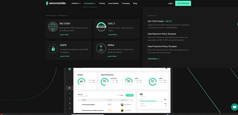Image resolution: width=238 pixels, height=115 pixels.
Task: Click the Get Started button
Action: pos(183,3)
